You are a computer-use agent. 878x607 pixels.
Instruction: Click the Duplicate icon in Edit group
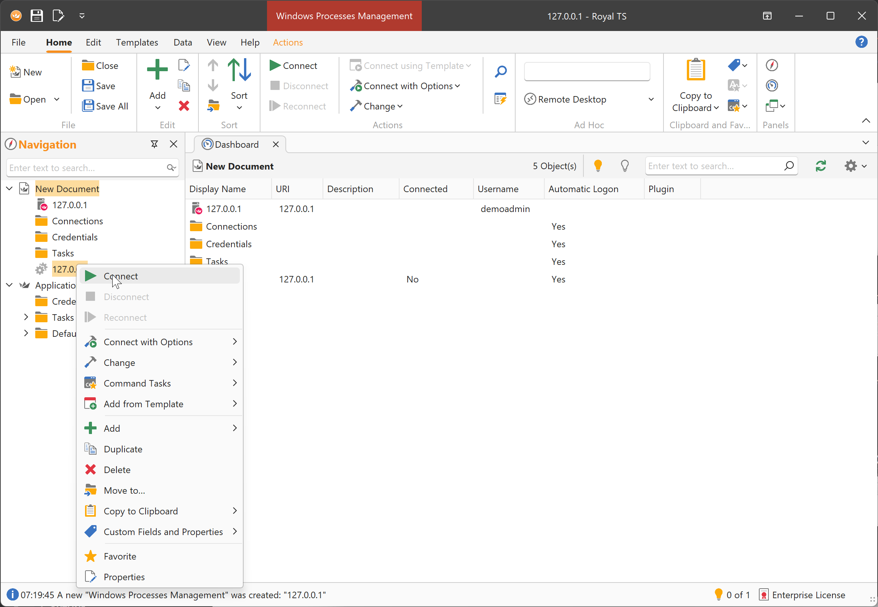(184, 85)
